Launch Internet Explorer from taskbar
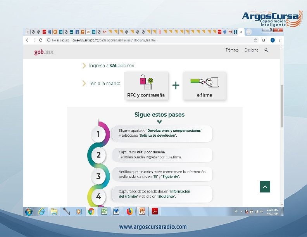Viewport: 307px width, 237px height. (x=41, y=211)
